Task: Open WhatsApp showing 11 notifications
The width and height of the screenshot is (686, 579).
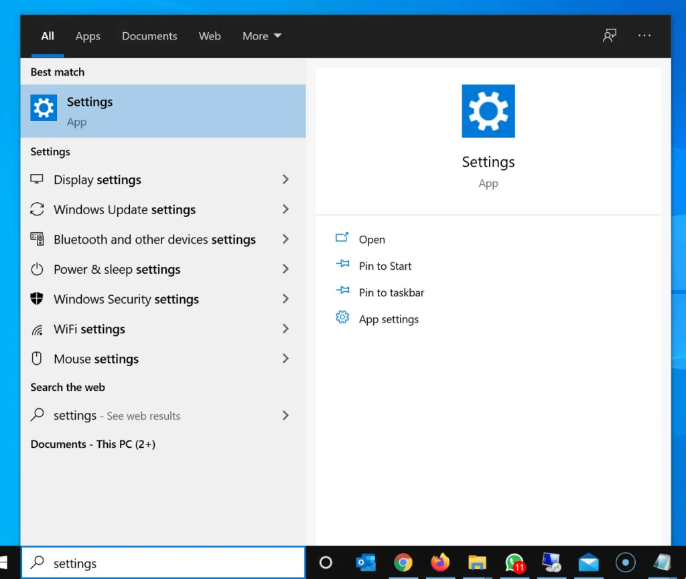Action: [513, 563]
